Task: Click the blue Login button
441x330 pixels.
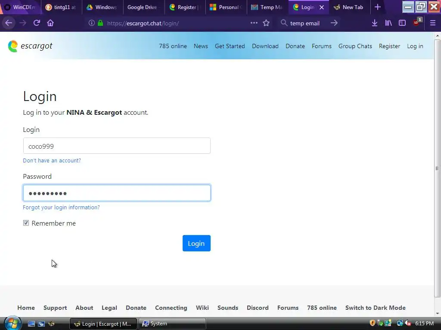Action: [196, 243]
